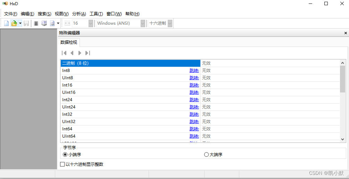Open the 分析(A) menu
This screenshot has height=179, width=349.
pyautogui.click(x=79, y=14)
